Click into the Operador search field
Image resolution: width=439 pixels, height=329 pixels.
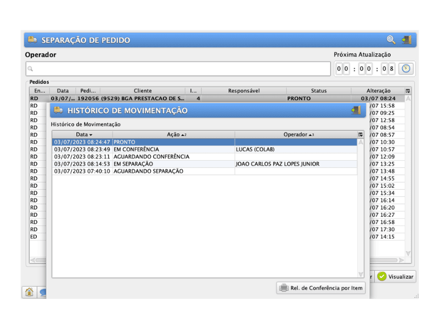point(178,69)
